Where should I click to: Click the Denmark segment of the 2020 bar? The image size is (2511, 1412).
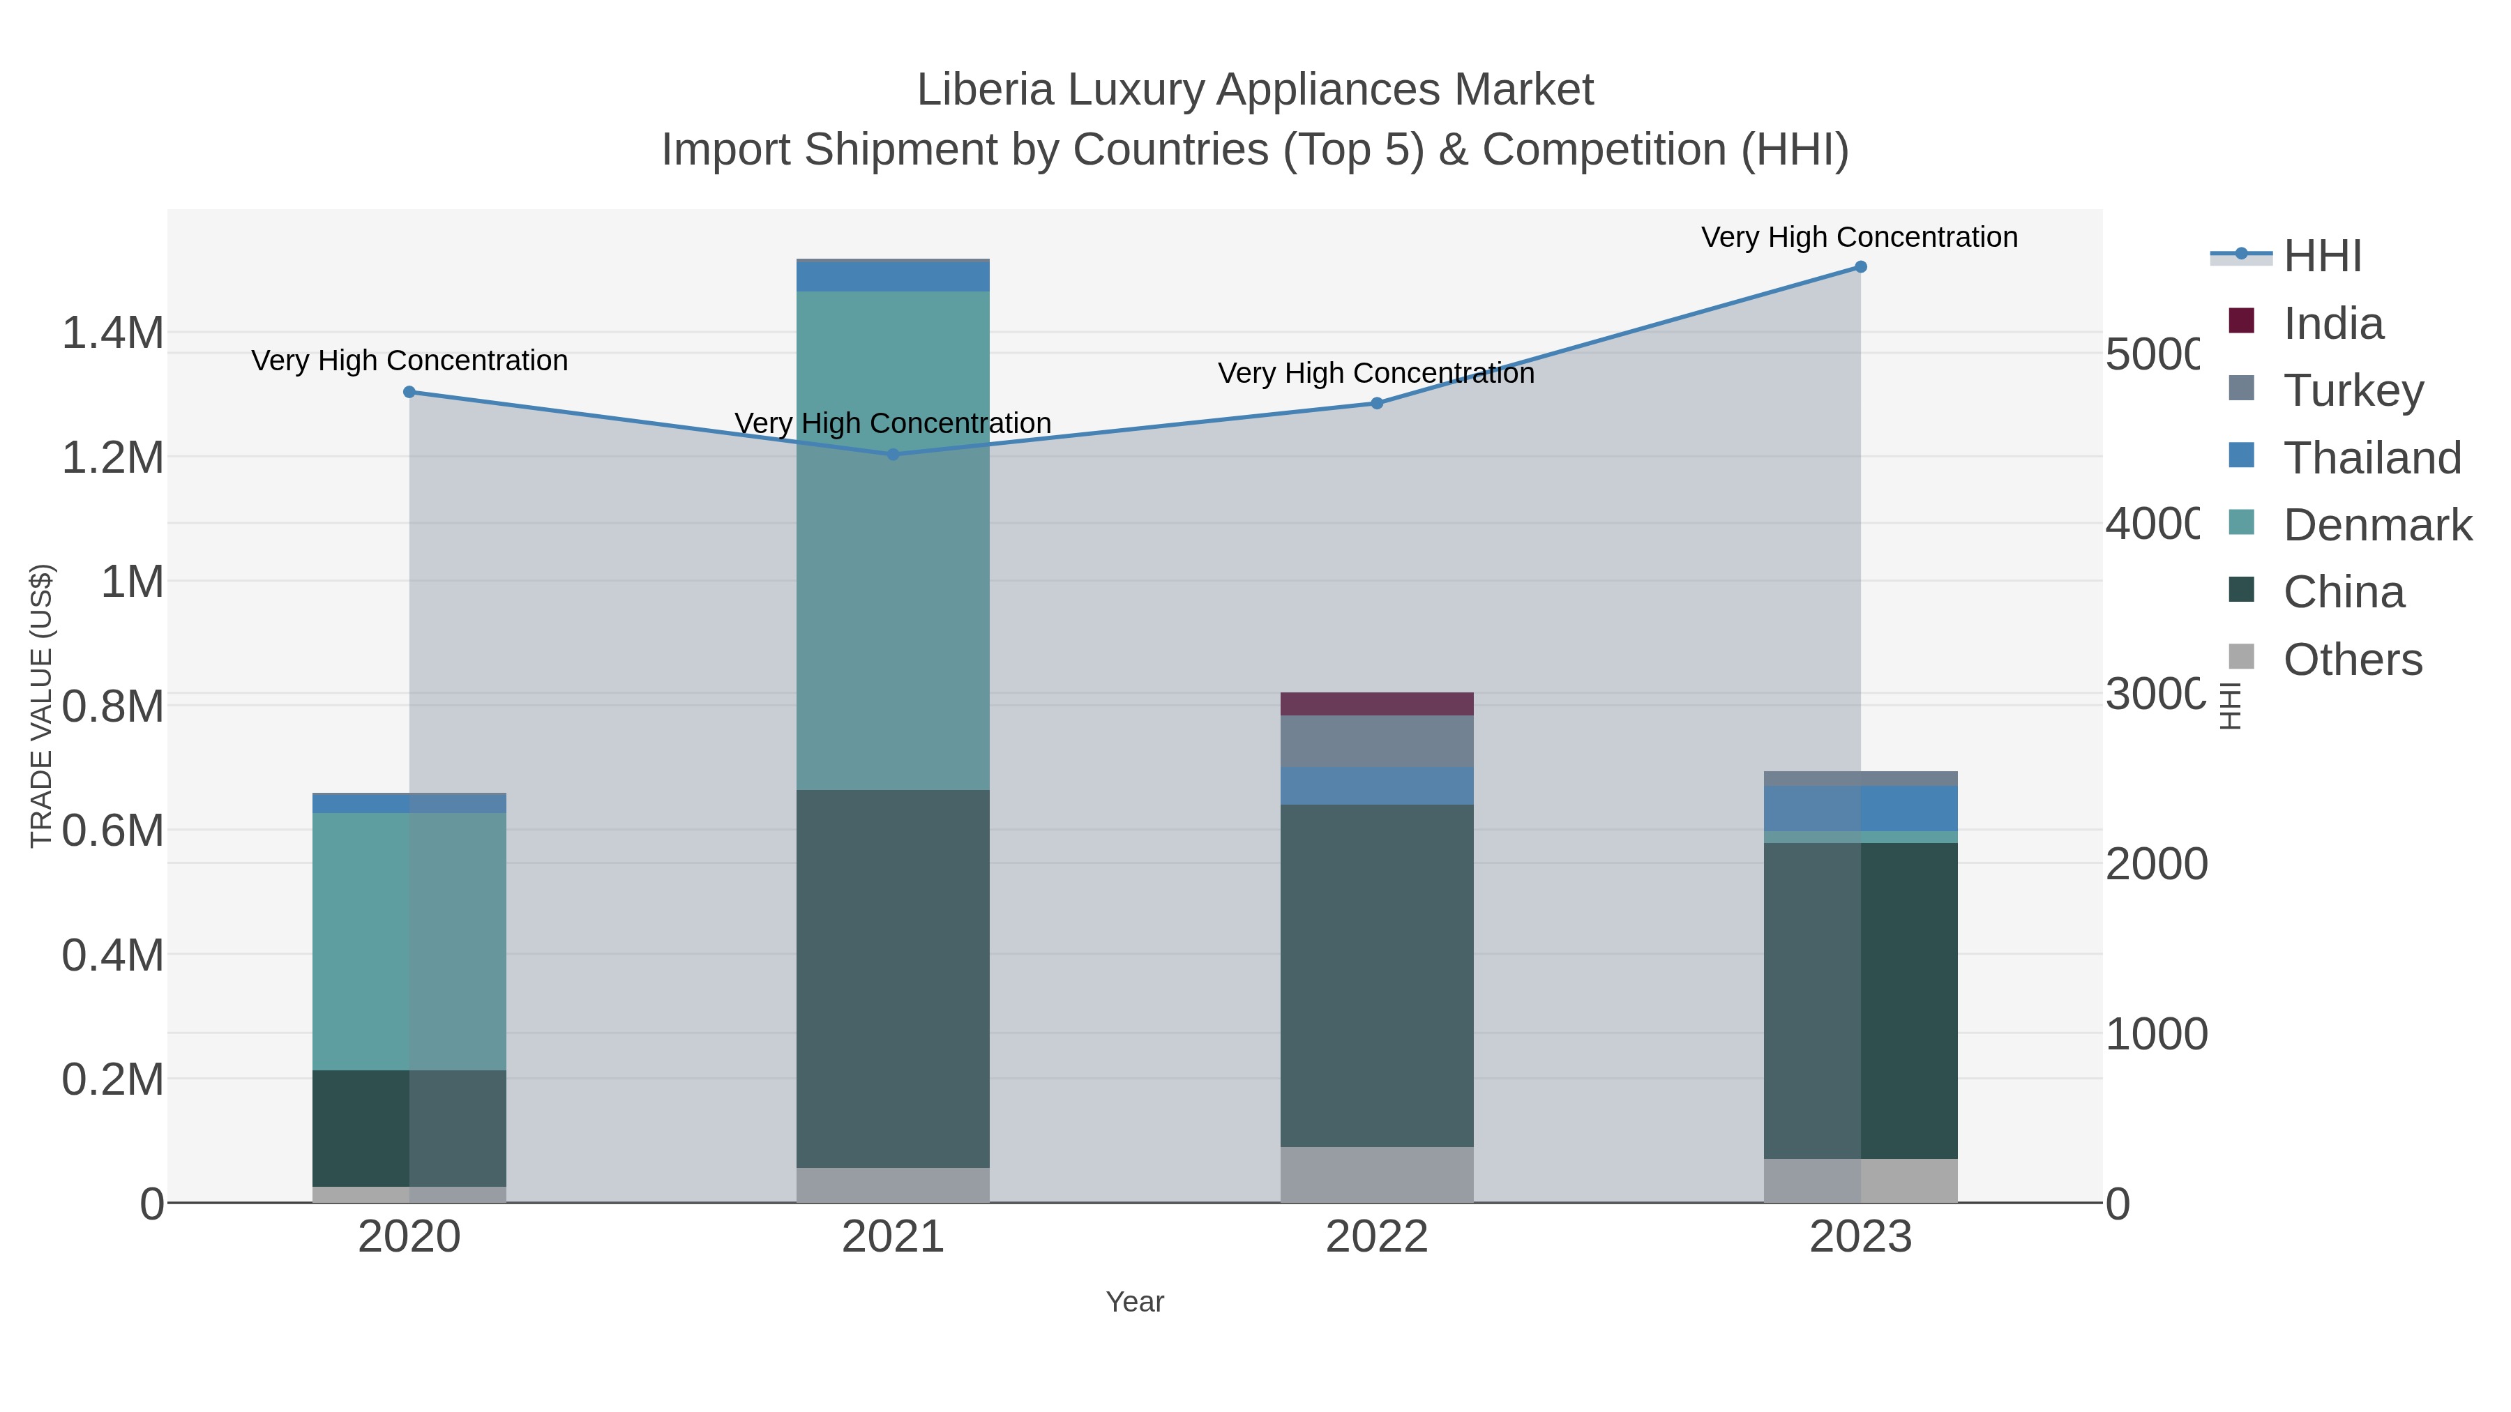[x=409, y=942]
